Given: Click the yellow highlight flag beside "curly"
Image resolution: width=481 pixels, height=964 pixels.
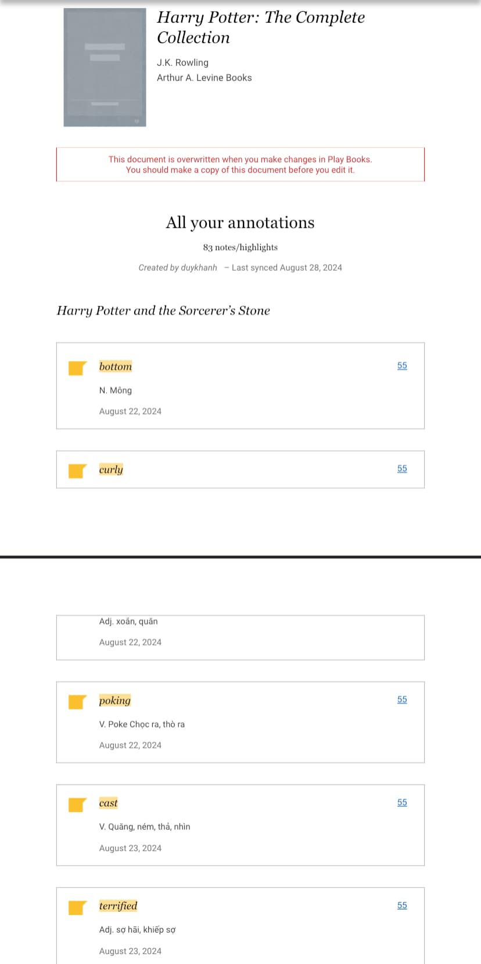Looking at the screenshot, I should (77, 471).
